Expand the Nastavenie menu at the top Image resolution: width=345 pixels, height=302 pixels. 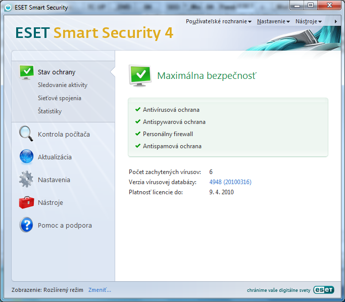(273, 21)
